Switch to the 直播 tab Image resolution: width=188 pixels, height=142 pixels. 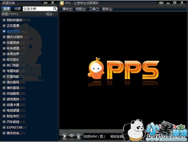click(x=6, y=8)
